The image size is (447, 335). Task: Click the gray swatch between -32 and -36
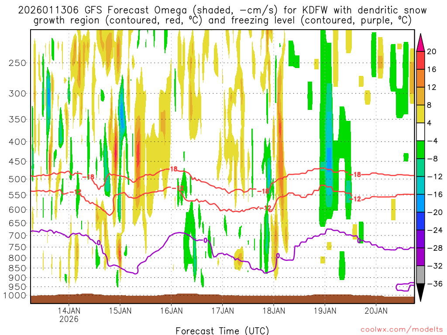coord(420,275)
